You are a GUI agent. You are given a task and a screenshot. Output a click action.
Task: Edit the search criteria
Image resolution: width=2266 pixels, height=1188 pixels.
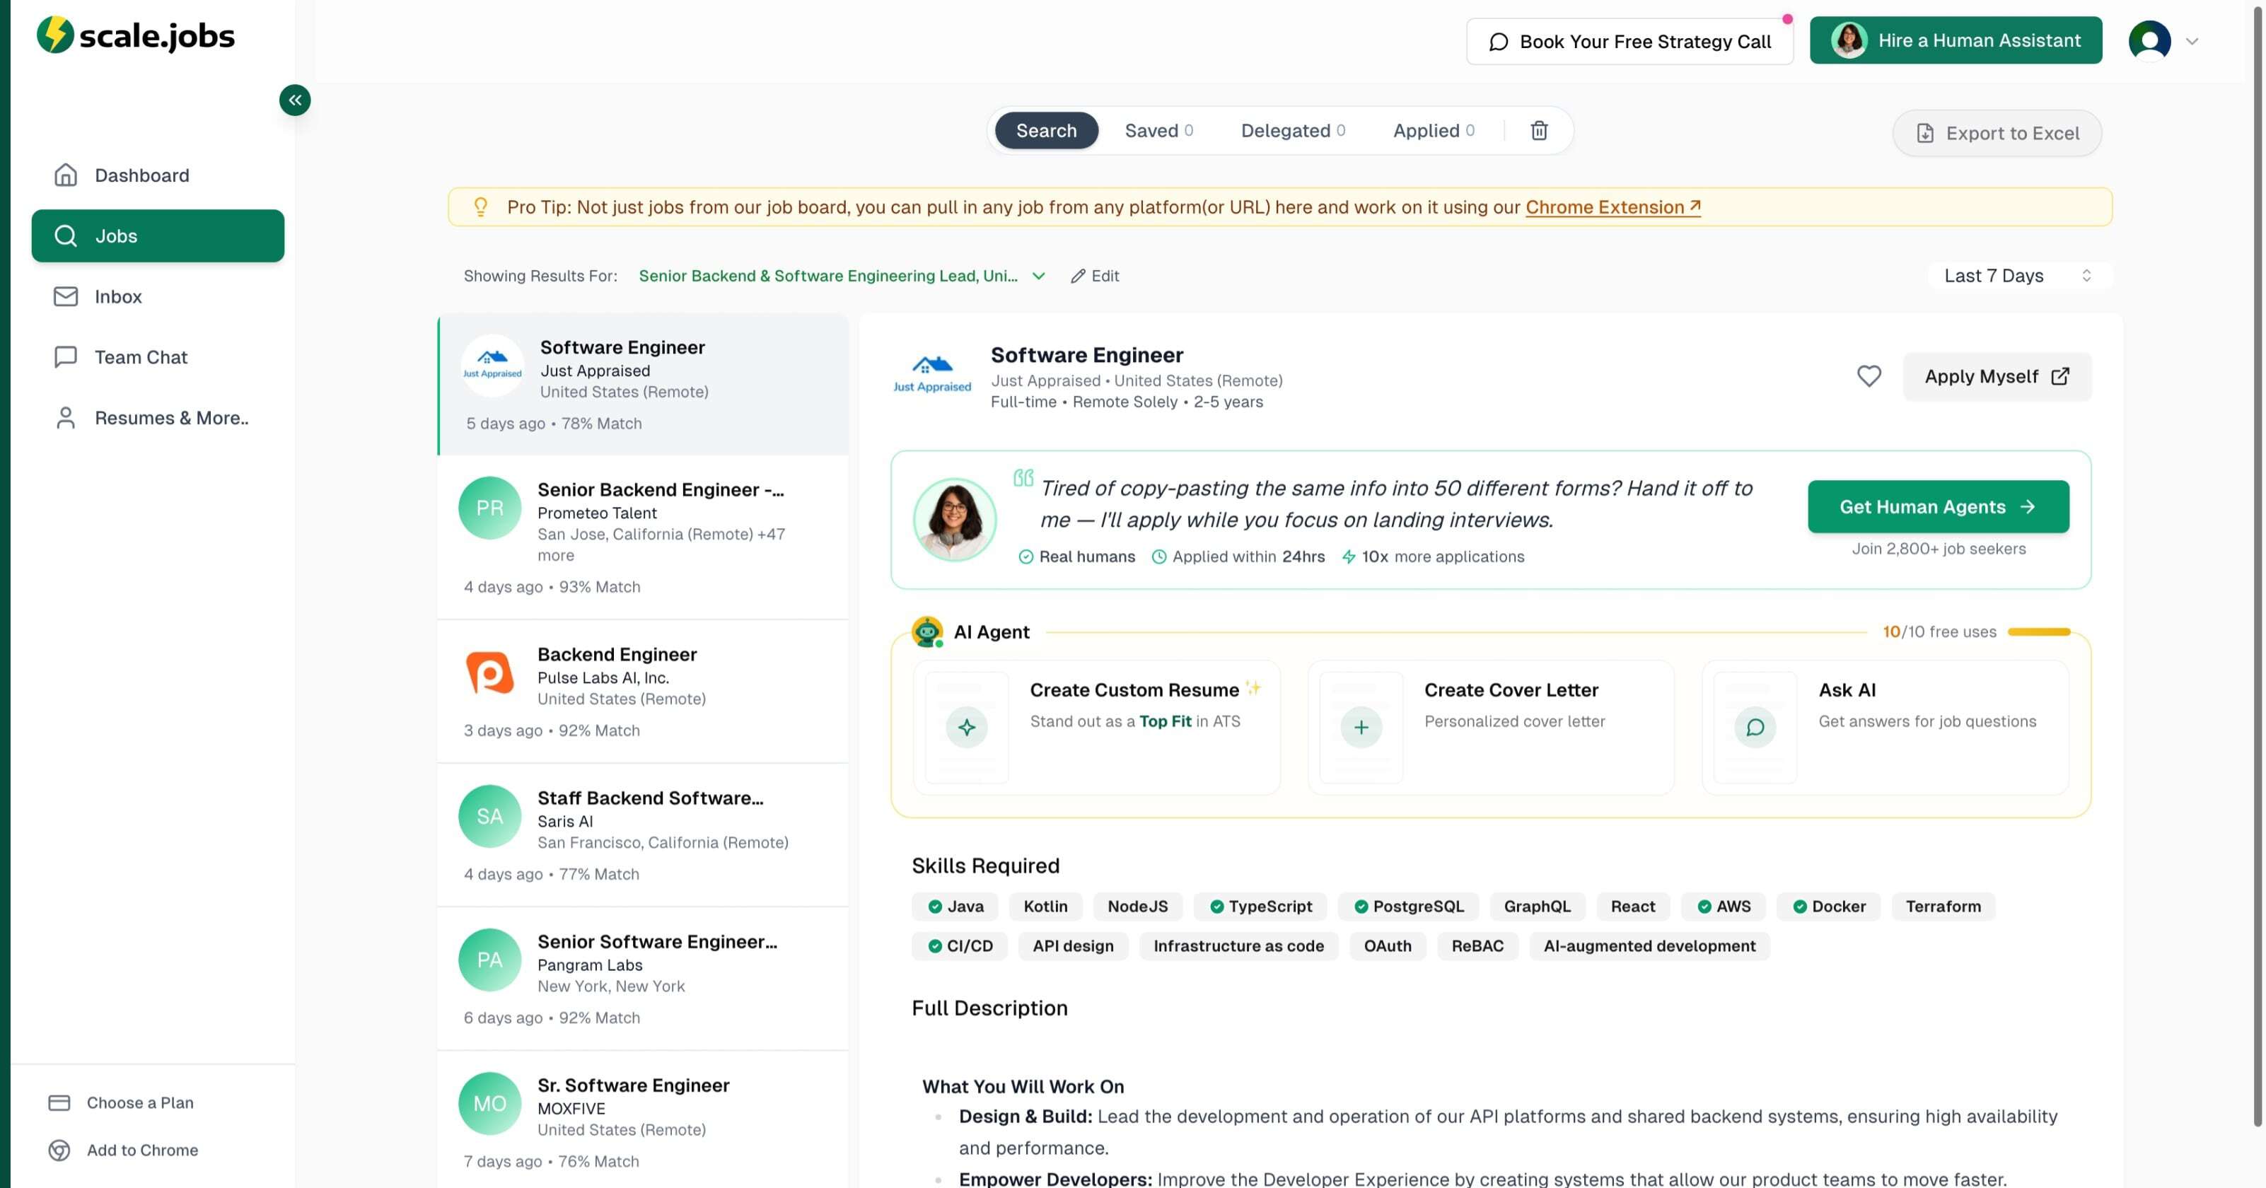pyautogui.click(x=1094, y=276)
